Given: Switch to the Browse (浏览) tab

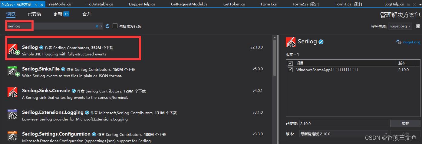Looking at the screenshot, I should coord(11,14).
